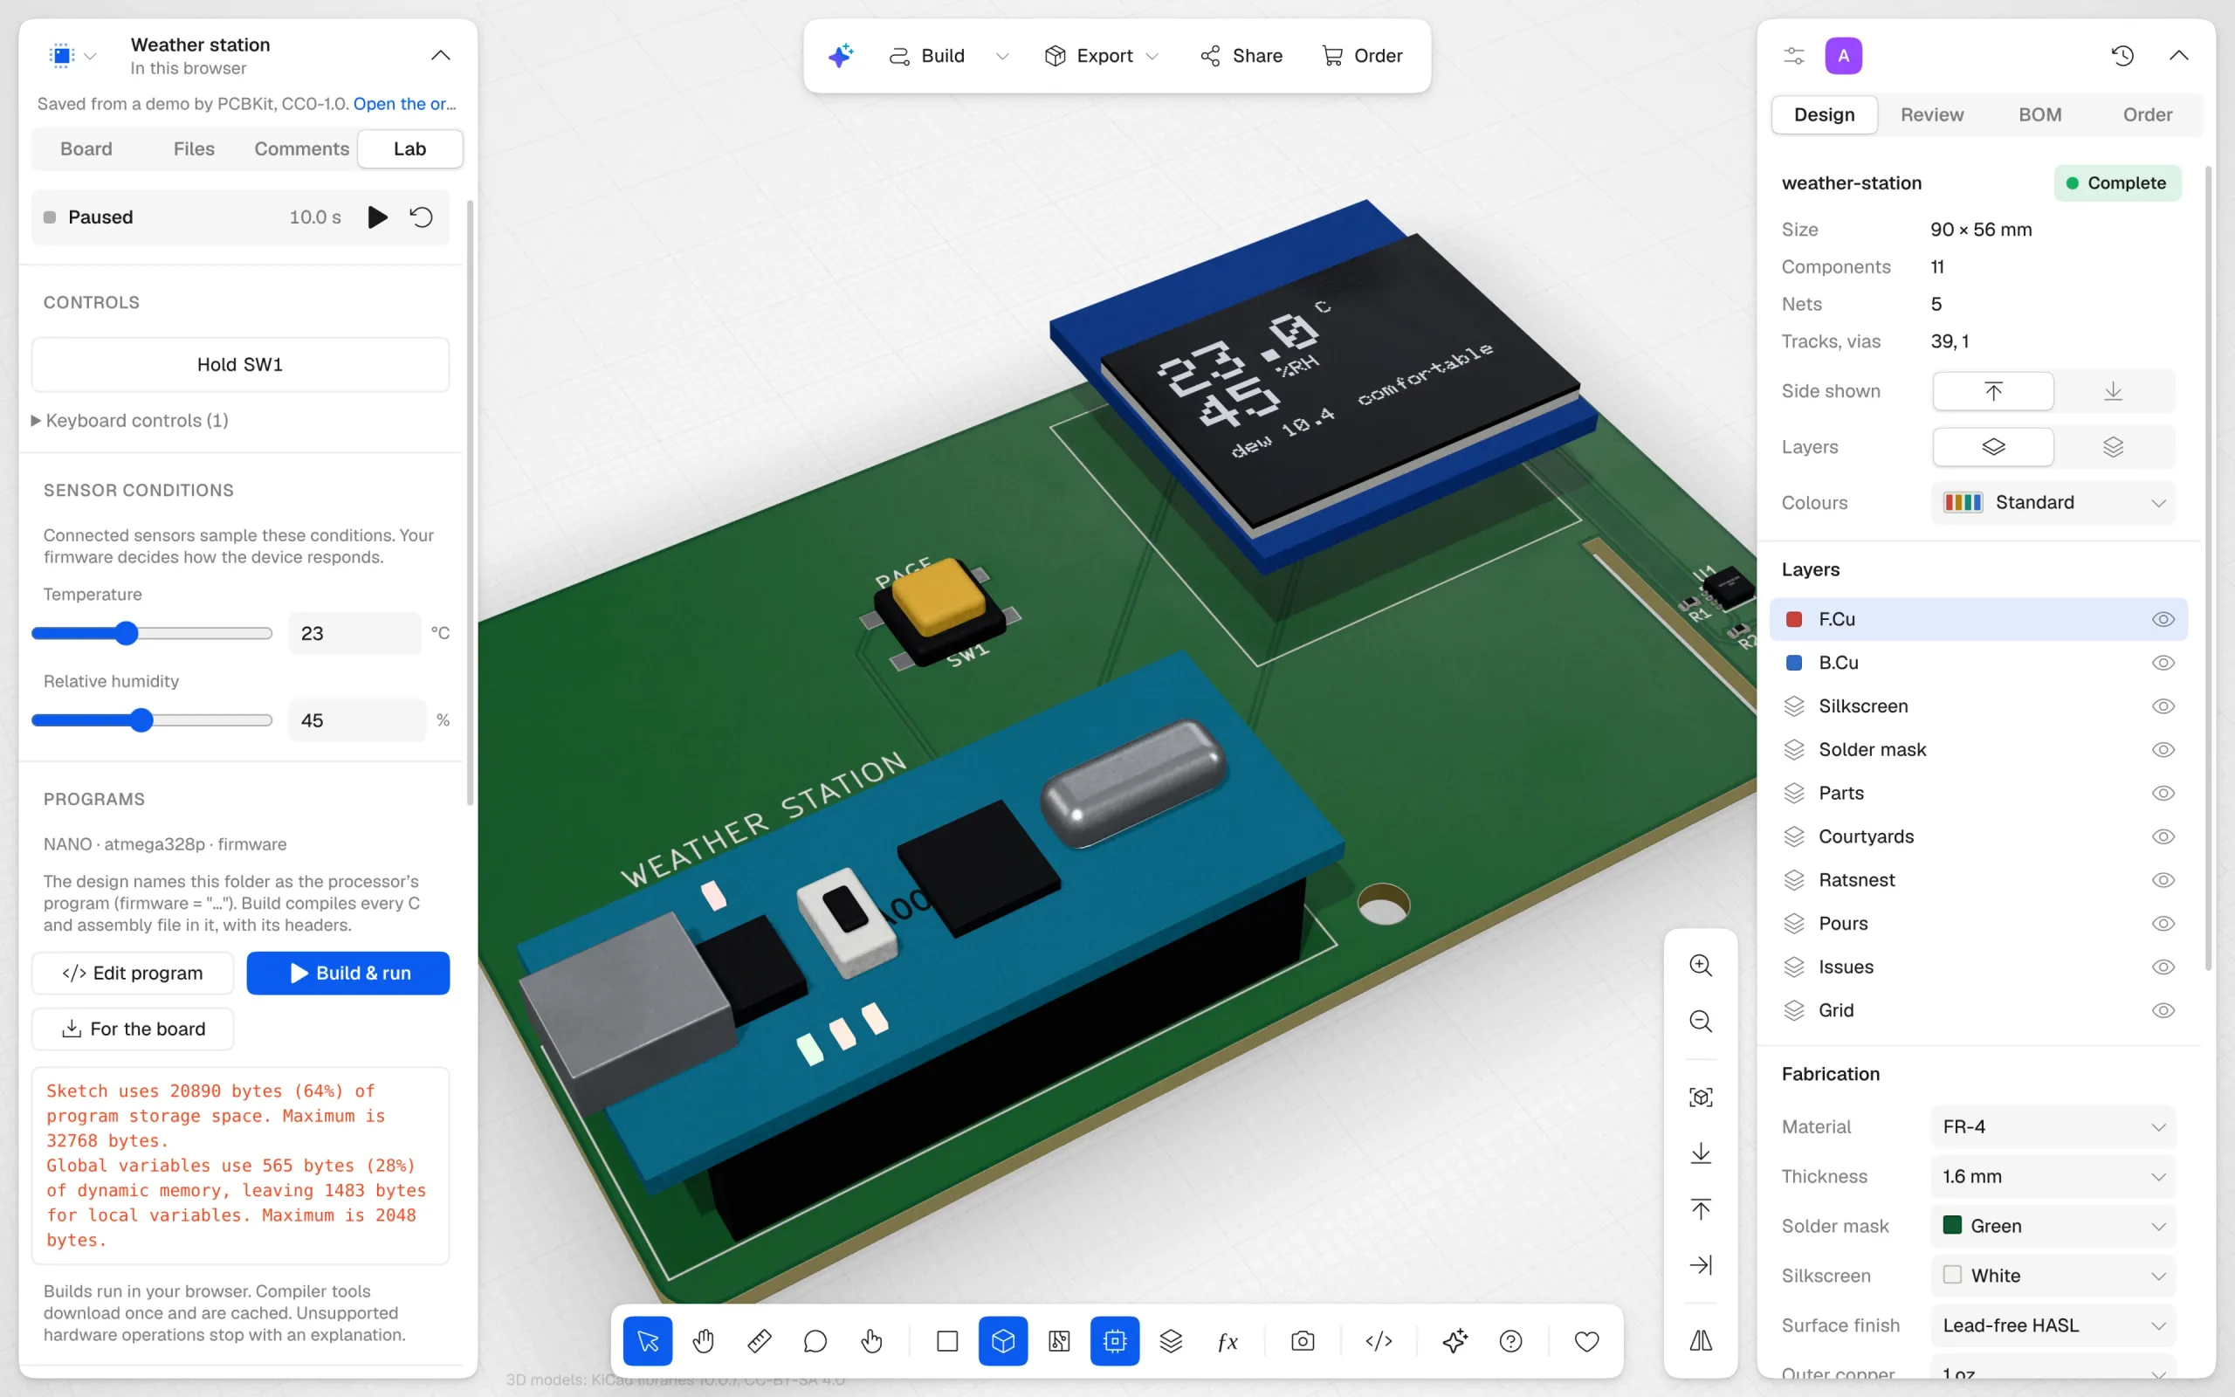
Task: Open the AI assistant sparkle icon
Action: [841, 55]
